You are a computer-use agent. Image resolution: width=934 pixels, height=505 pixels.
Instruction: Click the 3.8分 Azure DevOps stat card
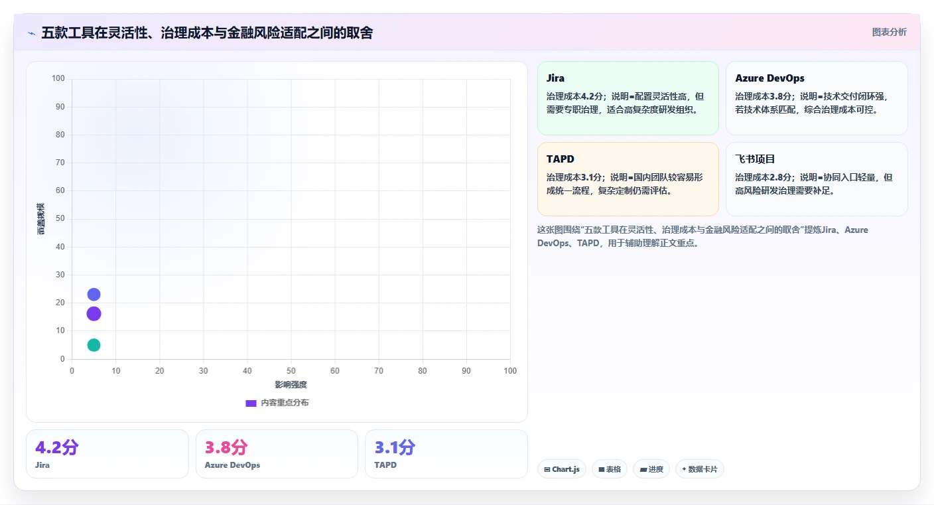click(277, 454)
